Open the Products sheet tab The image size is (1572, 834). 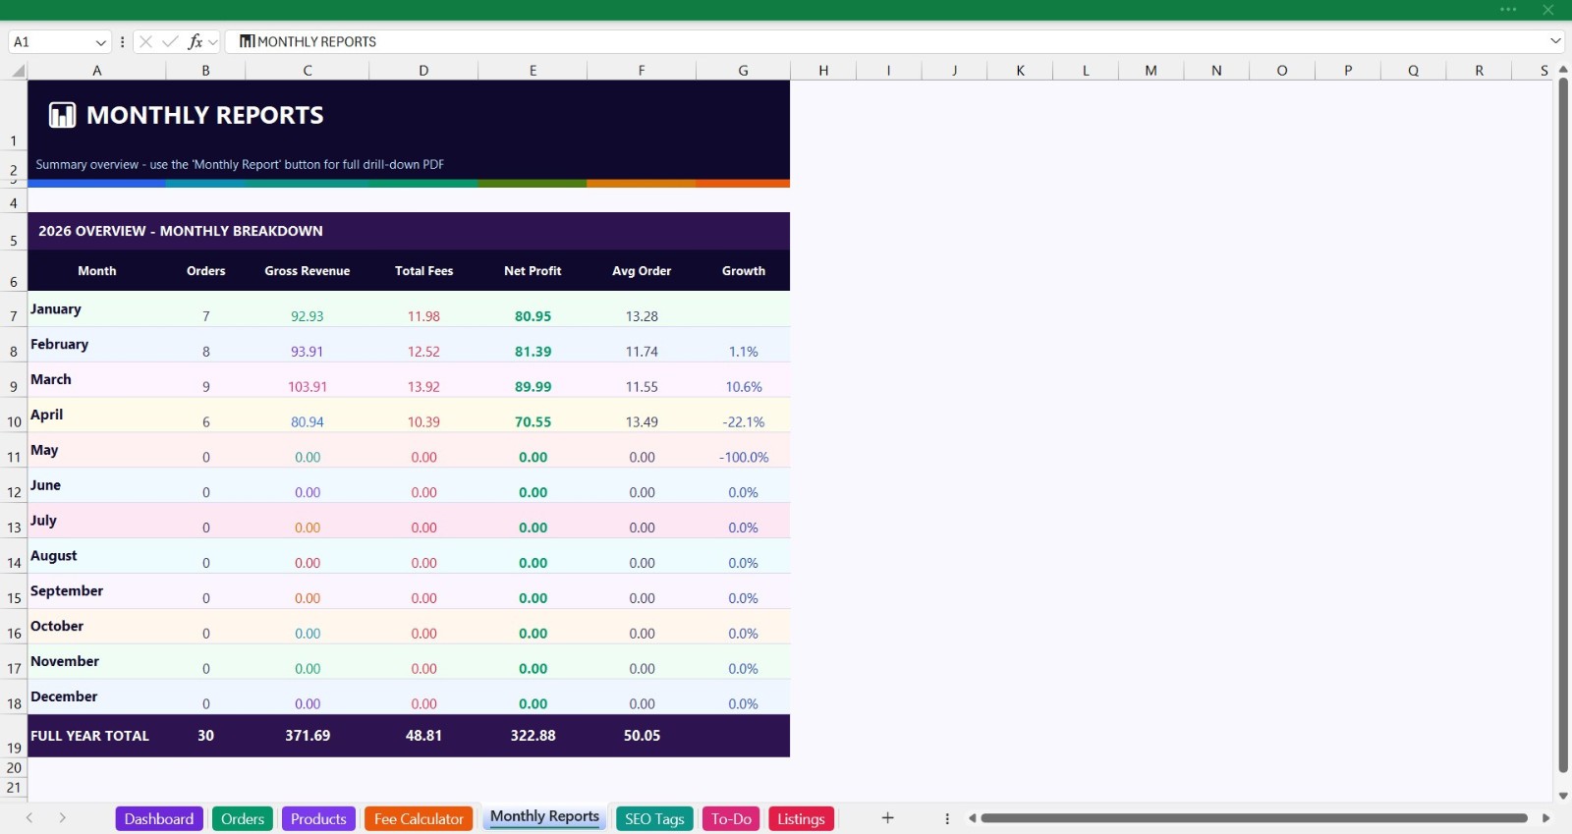click(318, 818)
